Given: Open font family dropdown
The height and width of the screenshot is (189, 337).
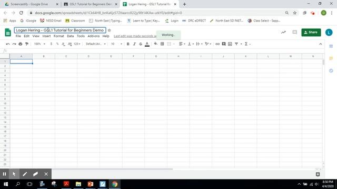Looking at the screenshot, I should 96,44.
